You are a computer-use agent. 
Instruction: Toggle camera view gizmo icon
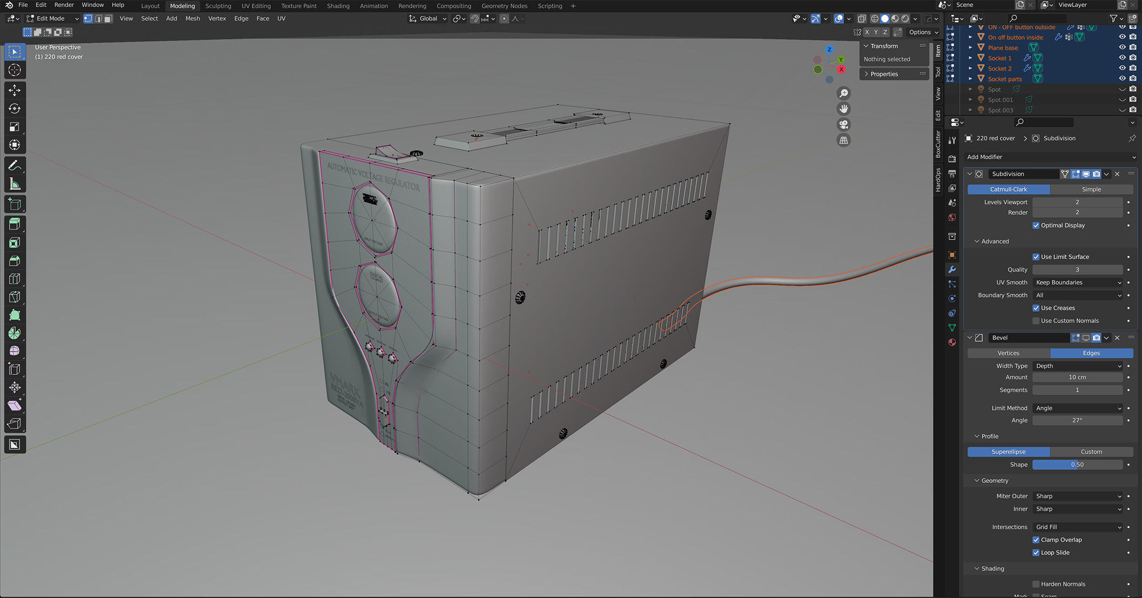(x=844, y=125)
